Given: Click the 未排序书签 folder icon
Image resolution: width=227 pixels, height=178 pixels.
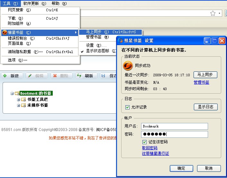Looking at the screenshot, I should [23, 105].
